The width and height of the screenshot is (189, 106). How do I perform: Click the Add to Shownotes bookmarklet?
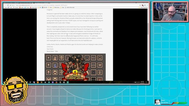point(70,7)
